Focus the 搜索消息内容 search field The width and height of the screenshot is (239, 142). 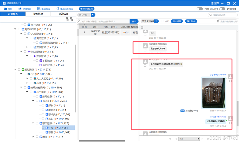223,15
